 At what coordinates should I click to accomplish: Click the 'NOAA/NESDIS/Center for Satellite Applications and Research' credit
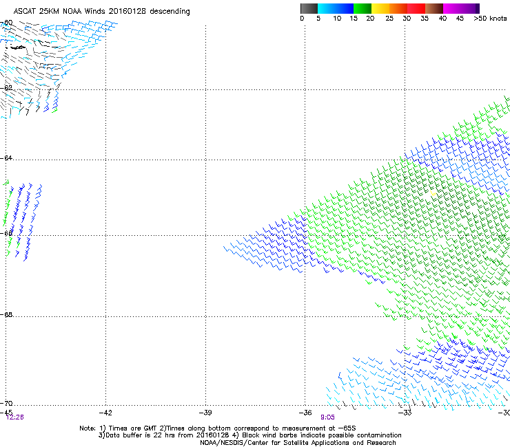coord(298,443)
